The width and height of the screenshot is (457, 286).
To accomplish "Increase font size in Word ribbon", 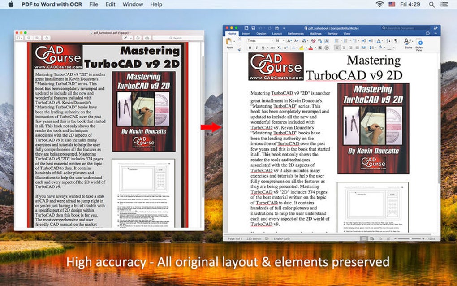I will 289,41.
